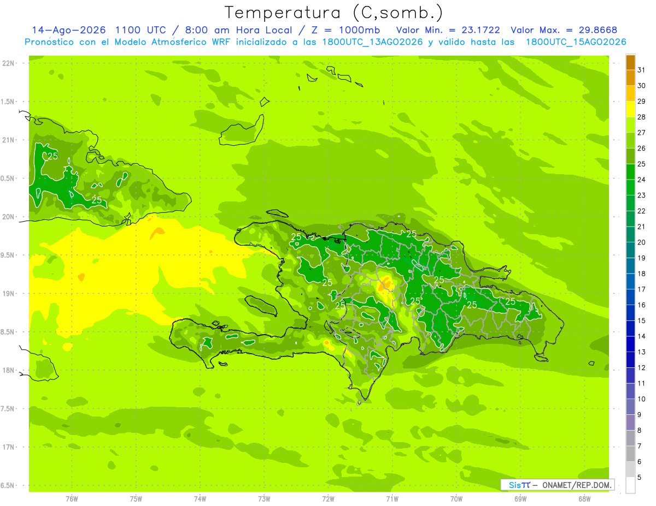The height and width of the screenshot is (506, 656).
Task: Click the dark blue swatch between 13 and 14
Action: (630, 344)
